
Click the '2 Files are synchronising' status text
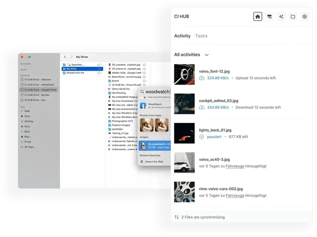coord(203,217)
